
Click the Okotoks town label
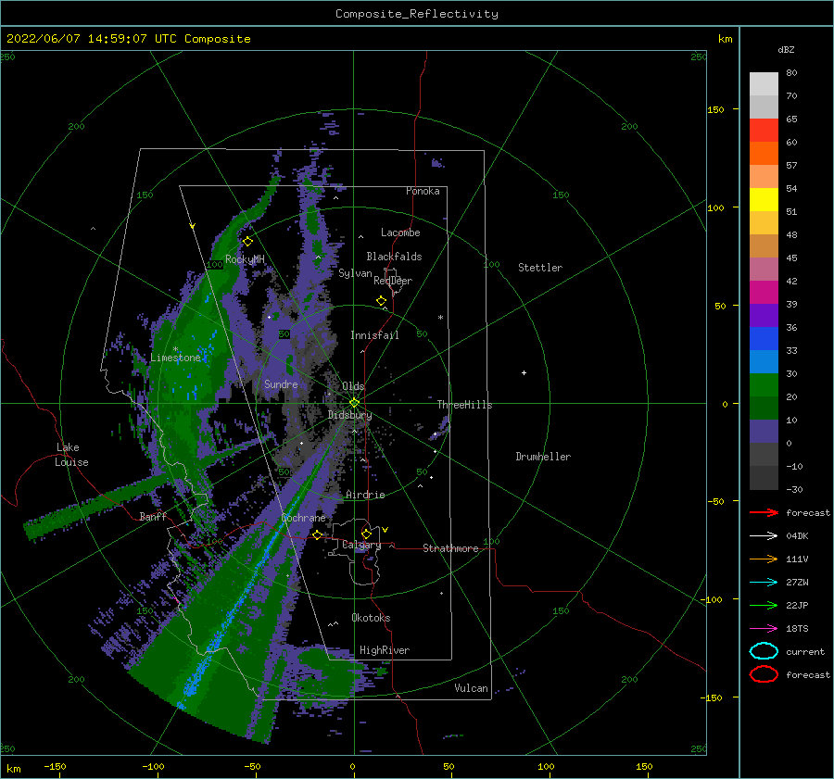[371, 617]
